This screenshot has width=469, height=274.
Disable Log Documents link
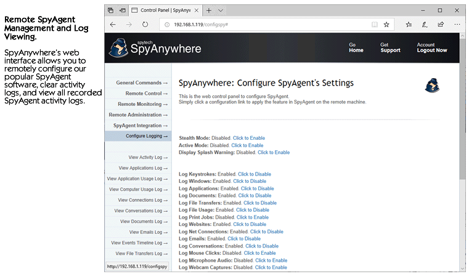pos(255,196)
